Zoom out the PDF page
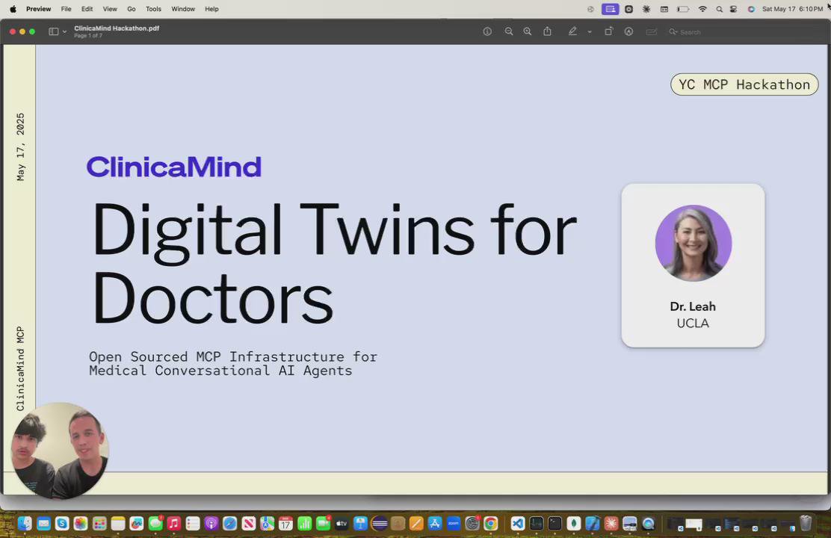 coord(509,32)
